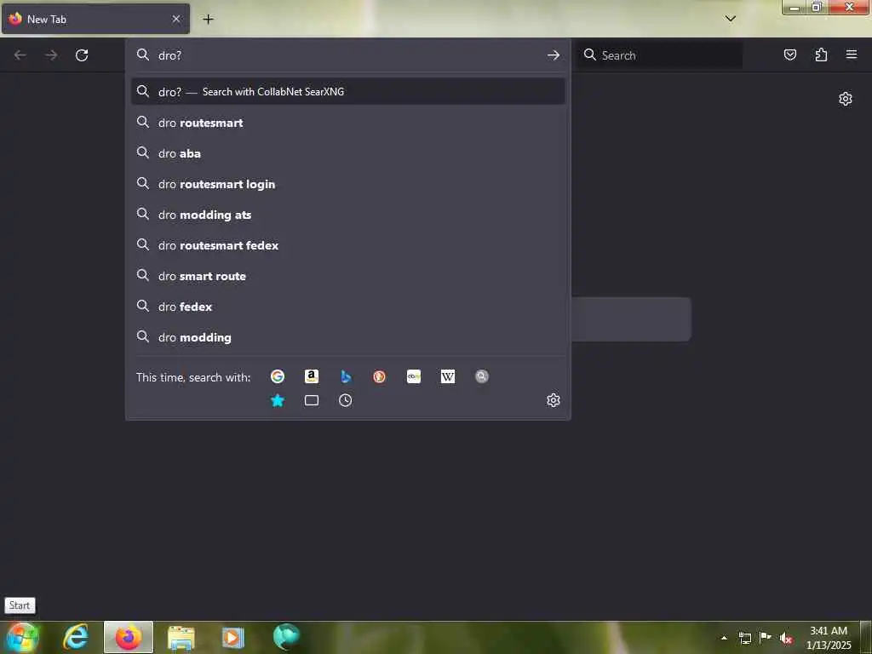Open a new tab with the plus button

[208, 20]
